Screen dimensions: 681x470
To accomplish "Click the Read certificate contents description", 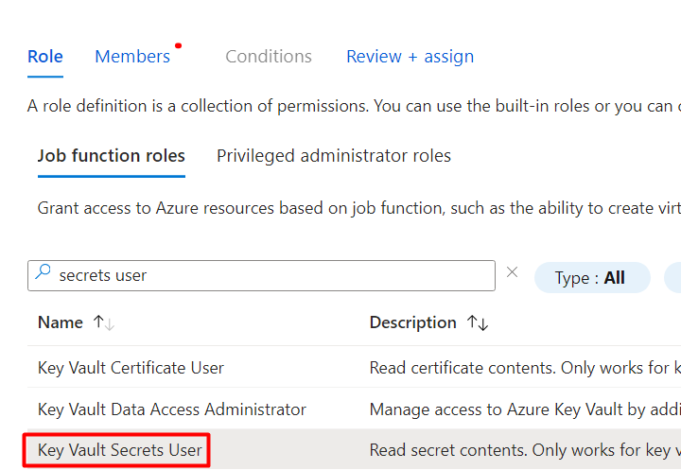I will pos(525,368).
